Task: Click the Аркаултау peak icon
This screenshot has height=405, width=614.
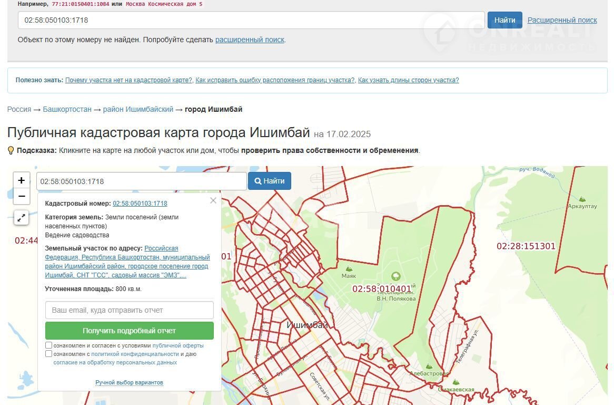Action: click(x=582, y=199)
